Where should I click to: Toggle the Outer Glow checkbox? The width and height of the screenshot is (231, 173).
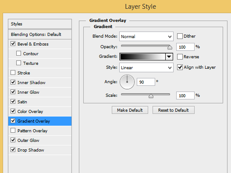[13, 140]
